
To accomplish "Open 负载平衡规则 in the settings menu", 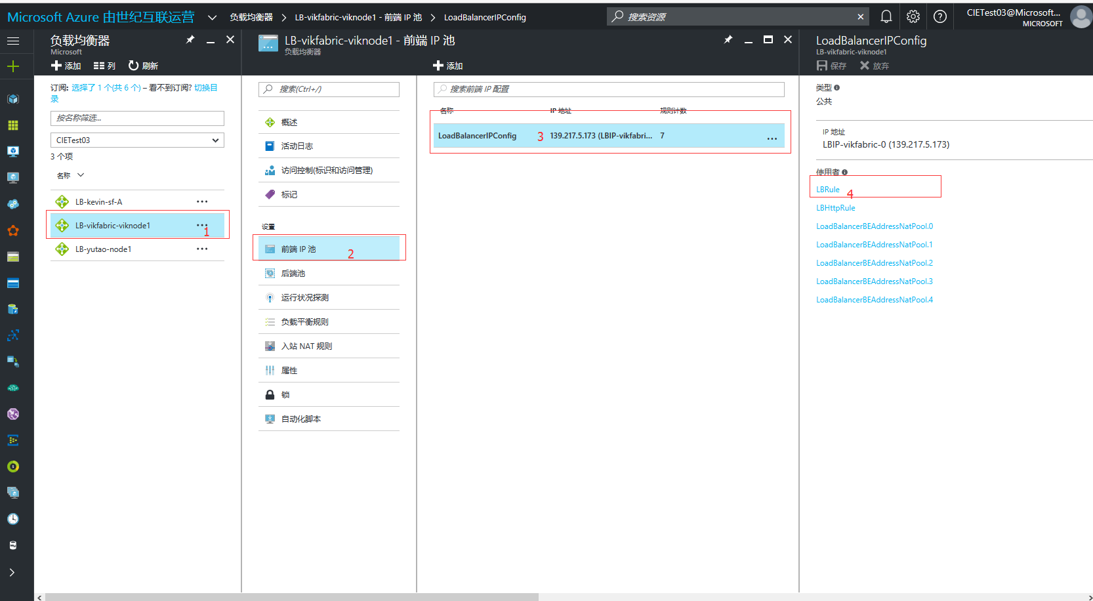I will tap(304, 322).
